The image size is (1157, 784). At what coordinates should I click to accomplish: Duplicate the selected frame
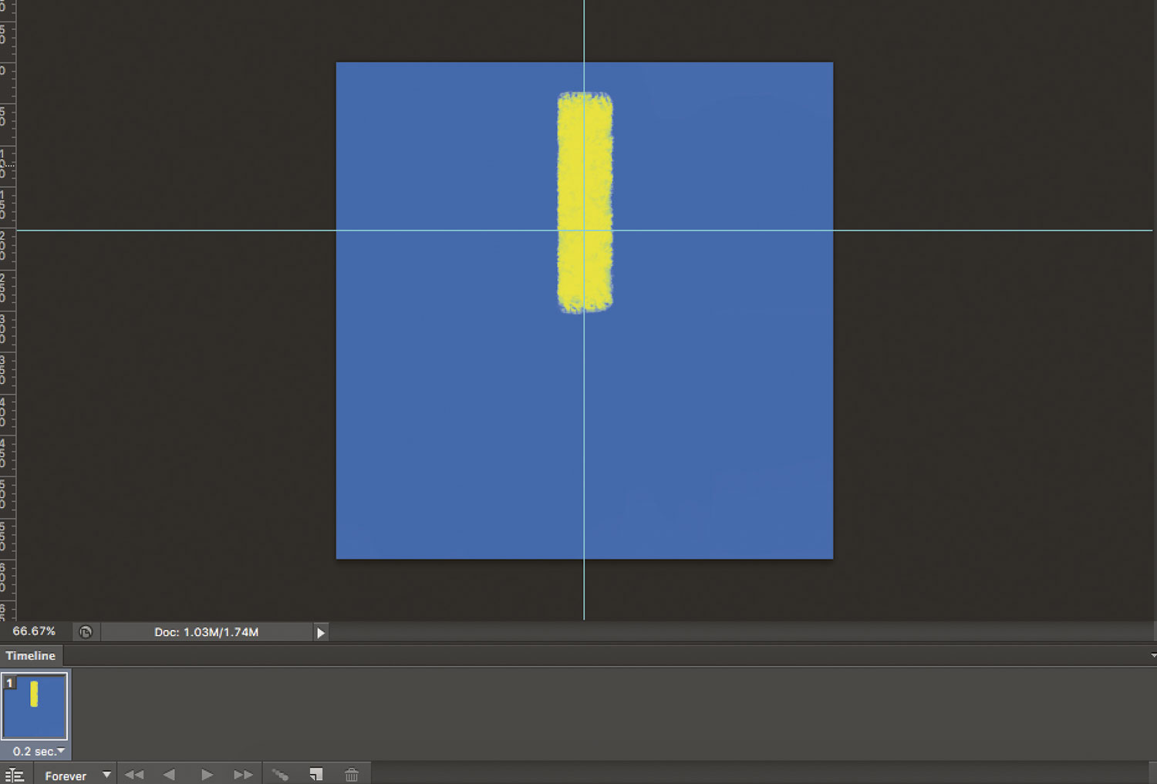point(315,775)
